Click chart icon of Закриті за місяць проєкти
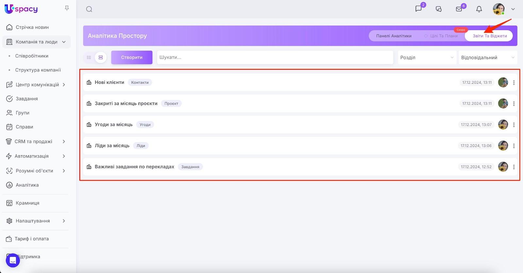The width and height of the screenshot is (523, 273). [x=89, y=103]
